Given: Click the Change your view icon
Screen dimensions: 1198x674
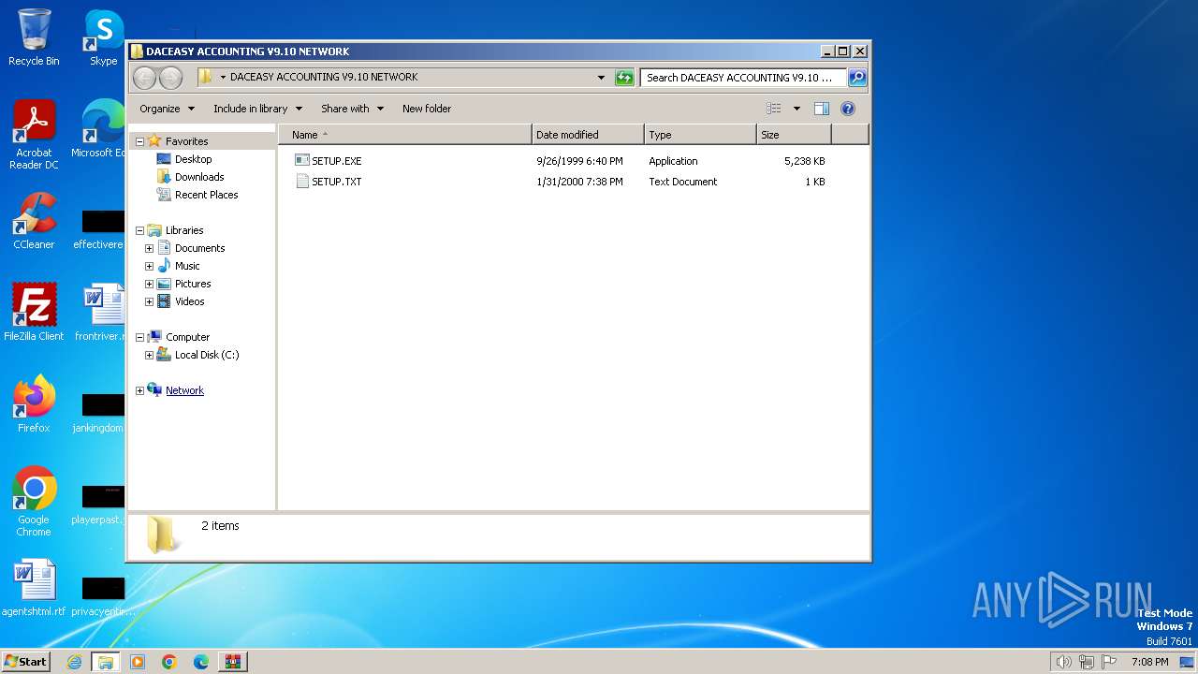Looking at the screenshot, I should (x=773, y=109).
